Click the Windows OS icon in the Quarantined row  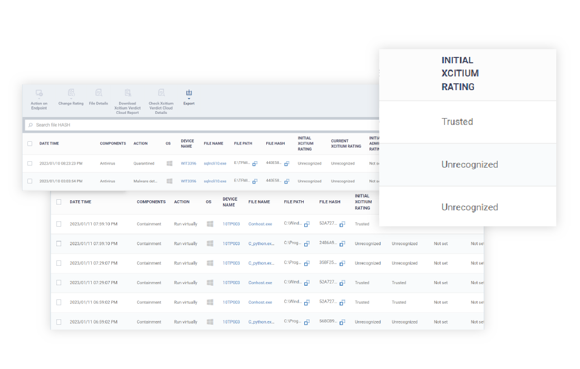(x=169, y=163)
